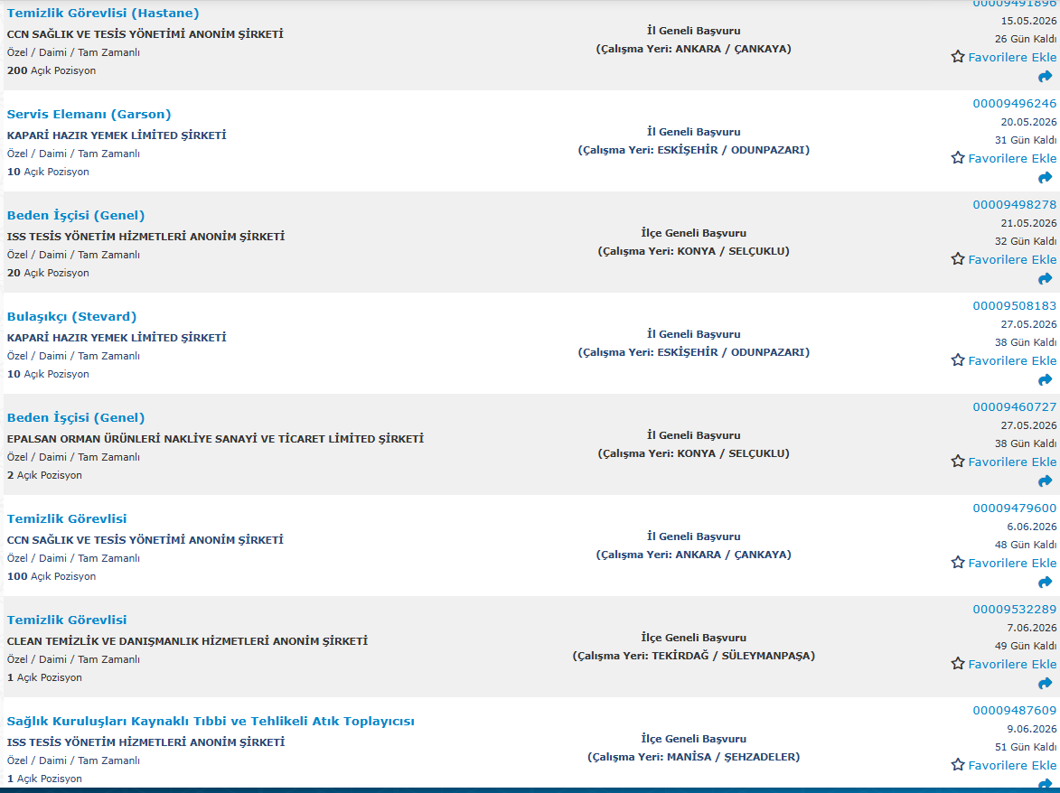1060x793 pixels.
Task: Open listing number 00009487609
Action: pyautogui.click(x=1014, y=711)
